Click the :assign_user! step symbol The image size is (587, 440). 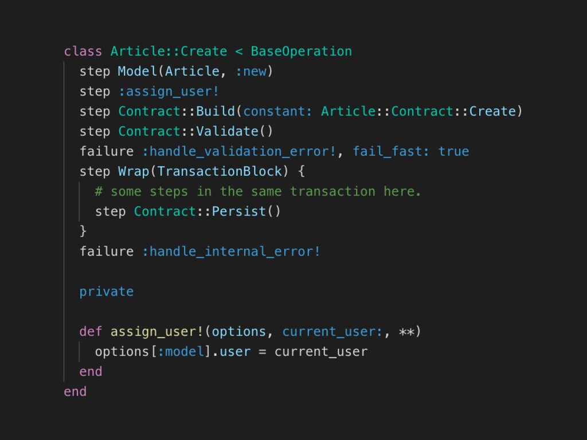pos(169,91)
